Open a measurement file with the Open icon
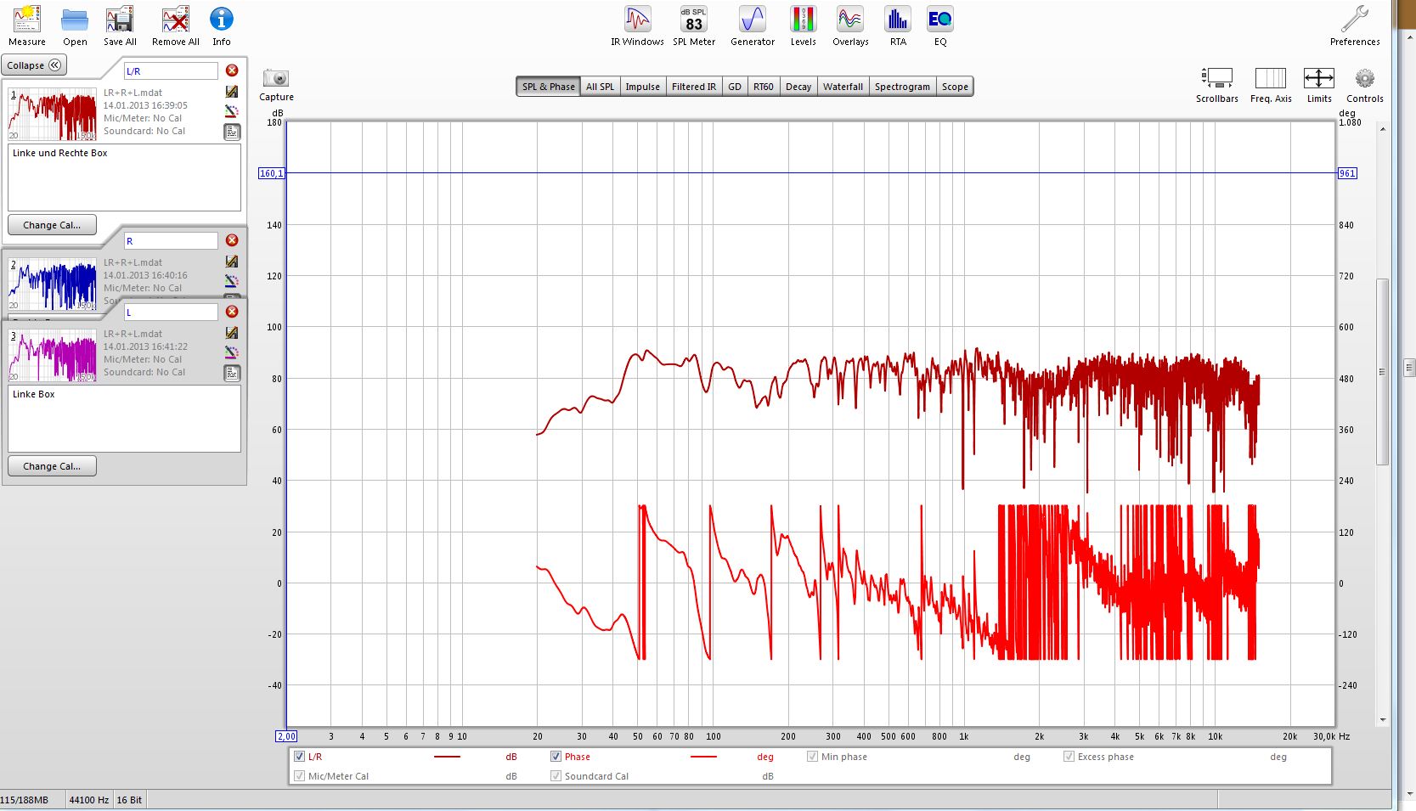This screenshot has width=1416, height=811. (x=75, y=25)
